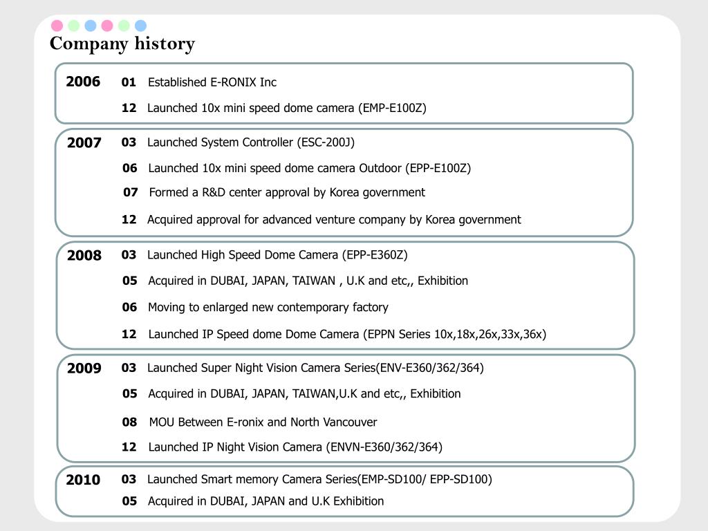Click 'Moving to enlarged new contemporary factory'
Image resolution: width=708 pixels, height=531 pixels.
coord(268,308)
